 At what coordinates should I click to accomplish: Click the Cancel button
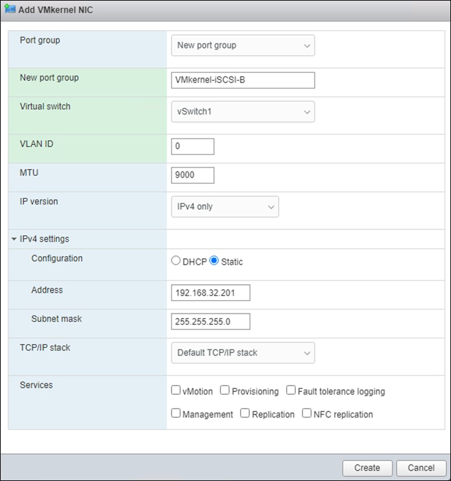point(421,468)
